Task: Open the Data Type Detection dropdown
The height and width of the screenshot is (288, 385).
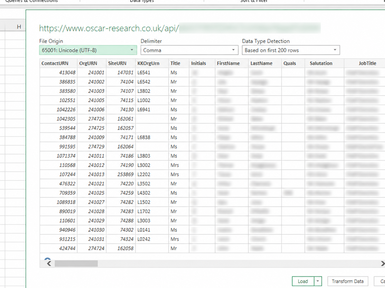Action: tap(291, 50)
